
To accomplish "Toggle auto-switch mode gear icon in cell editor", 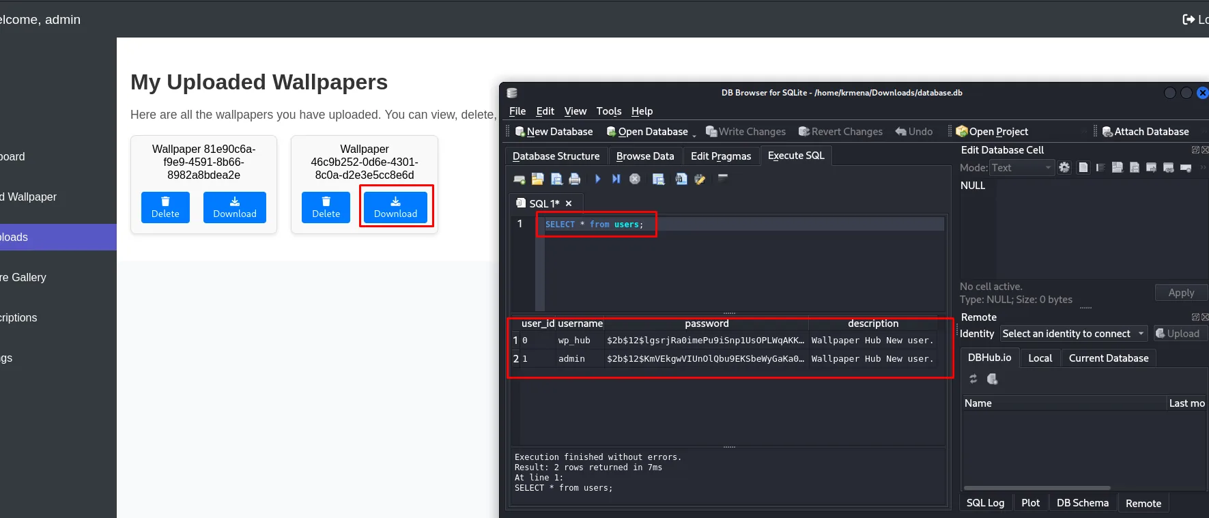I will [1064, 167].
